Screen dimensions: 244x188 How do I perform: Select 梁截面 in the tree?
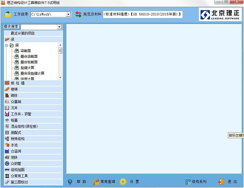click(26, 51)
